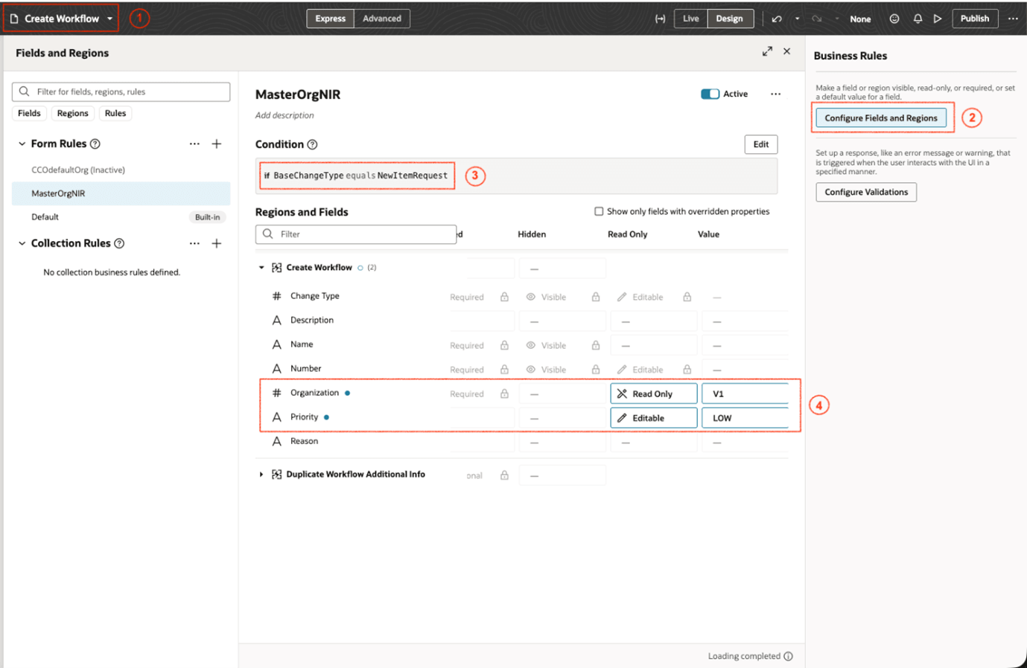Click Add description under MasterOrgNIR
This screenshot has width=1027, height=668.
tap(284, 115)
